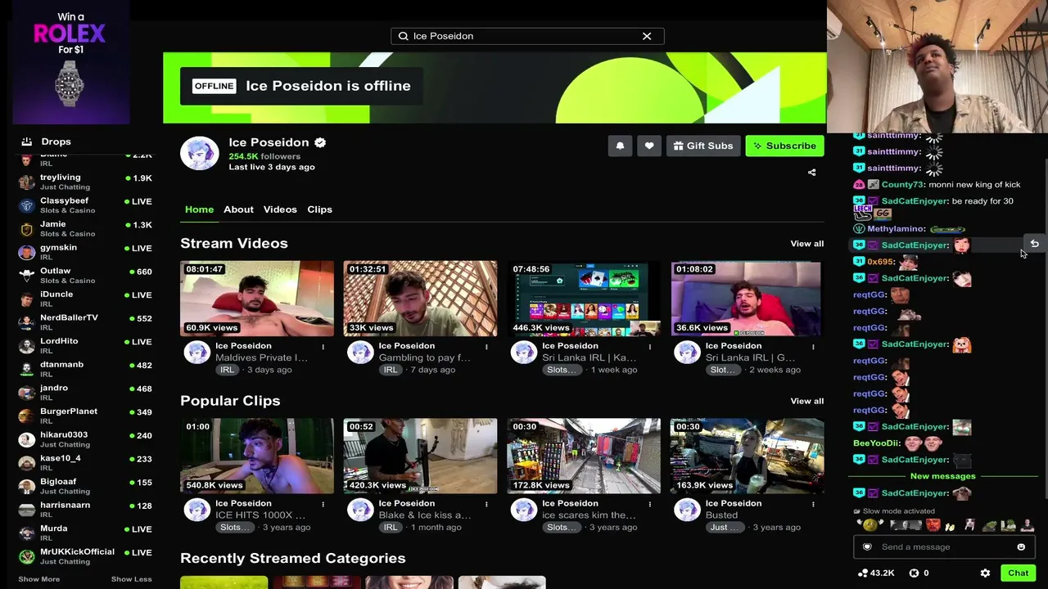Open Murda channel avatar in sidebar
The height and width of the screenshot is (589, 1048).
click(27, 533)
